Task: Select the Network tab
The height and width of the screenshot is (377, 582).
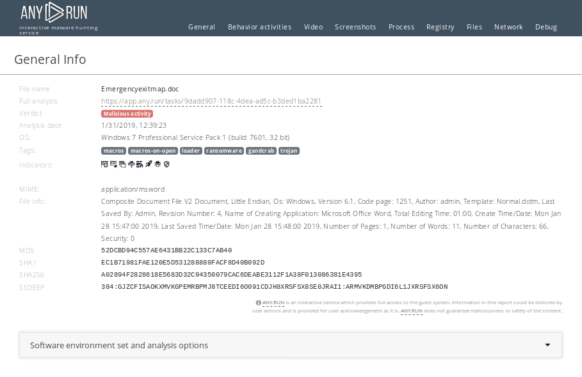Action: point(508,27)
